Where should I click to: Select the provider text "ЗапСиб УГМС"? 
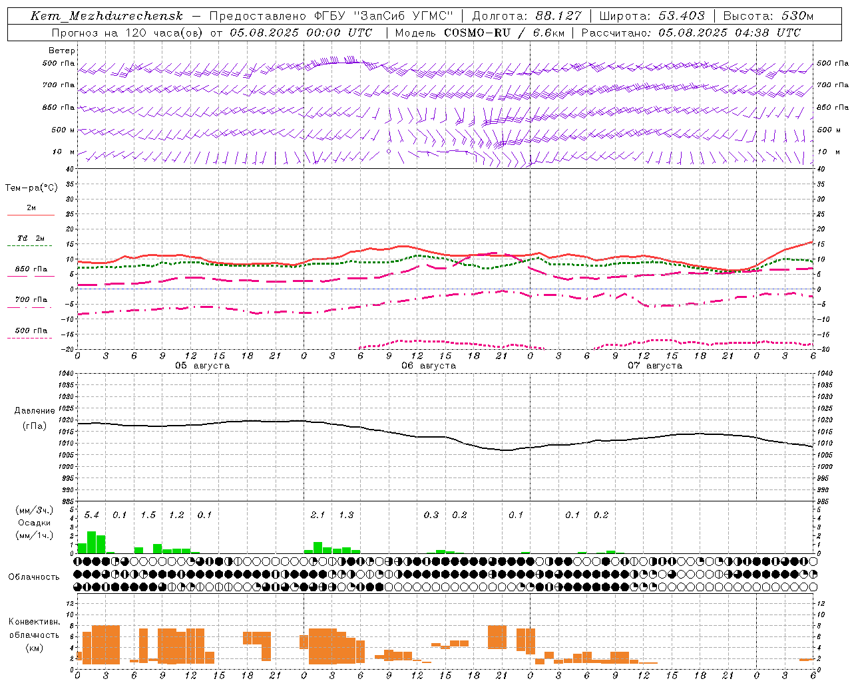(403, 16)
